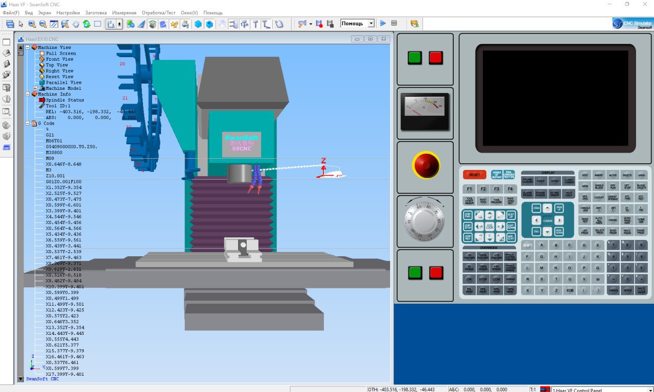The image size is (654, 392).
Task: Click the zoom in magnifier icon
Action: click(x=32, y=23)
